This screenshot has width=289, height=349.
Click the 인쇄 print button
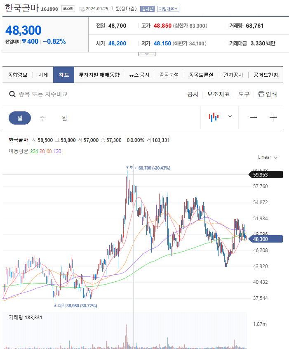pyautogui.click(x=268, y=94)
